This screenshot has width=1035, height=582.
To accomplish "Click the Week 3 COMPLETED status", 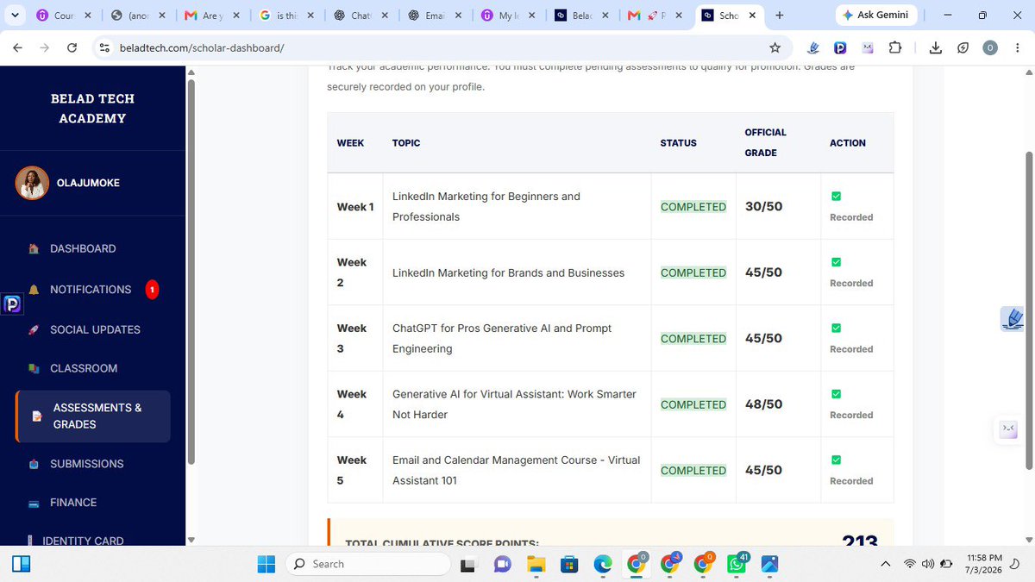I will click(693, 339).
